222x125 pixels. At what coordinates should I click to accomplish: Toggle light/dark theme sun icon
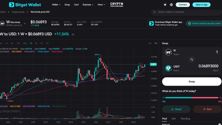(165, 5)
